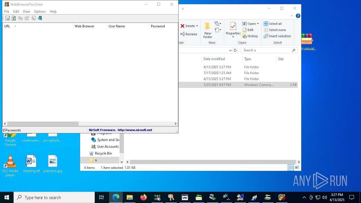Open putvoice.jpg desktop image file
This screenshot has height=203, width=361.
[x=53, y=164]
